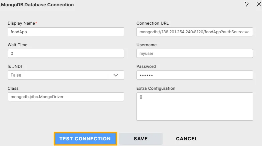Select the Class field with mongodb.jdbc.MongoDriver
This screenshot has height=146, width=262.
click(66, 97)
